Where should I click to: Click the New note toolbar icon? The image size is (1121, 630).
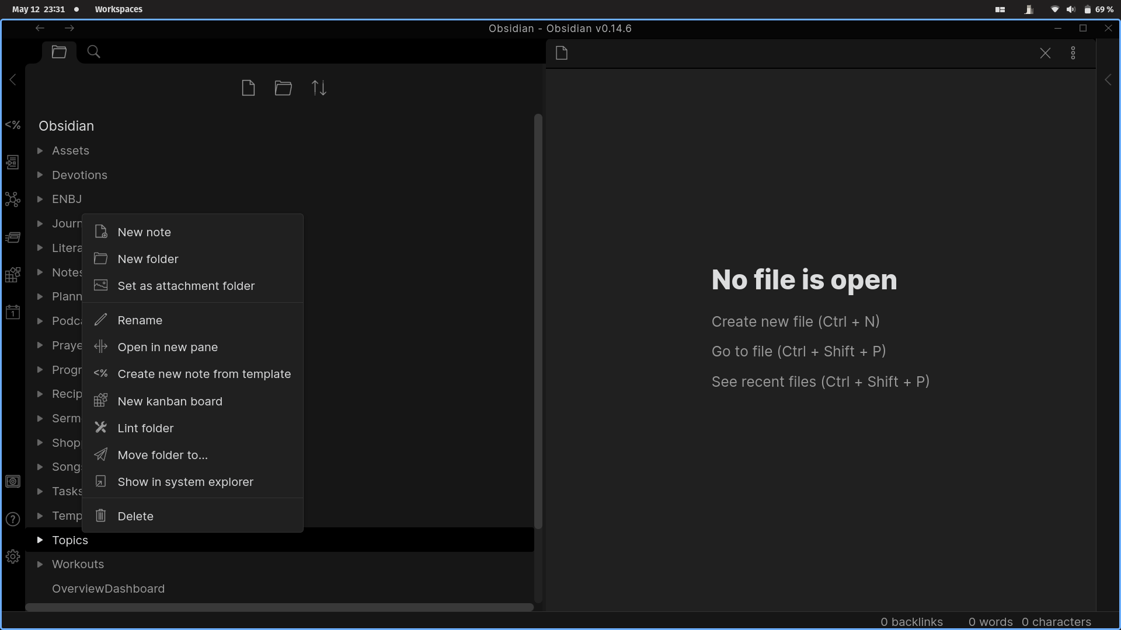pos(248,88)
